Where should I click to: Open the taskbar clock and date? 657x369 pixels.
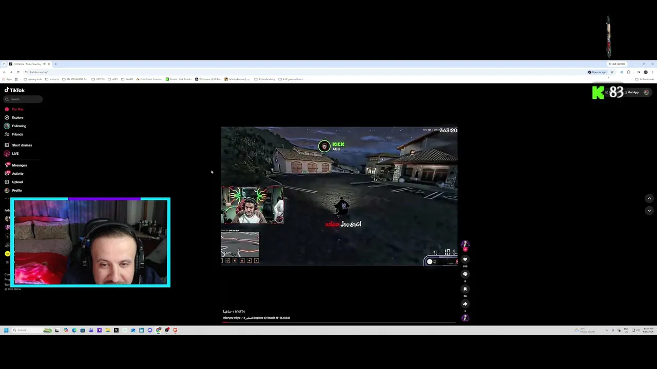pyautogui.click(x=648, y=331)
